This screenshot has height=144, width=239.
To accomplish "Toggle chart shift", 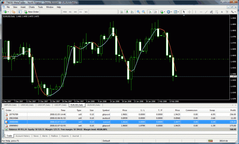I will [156, 12].
